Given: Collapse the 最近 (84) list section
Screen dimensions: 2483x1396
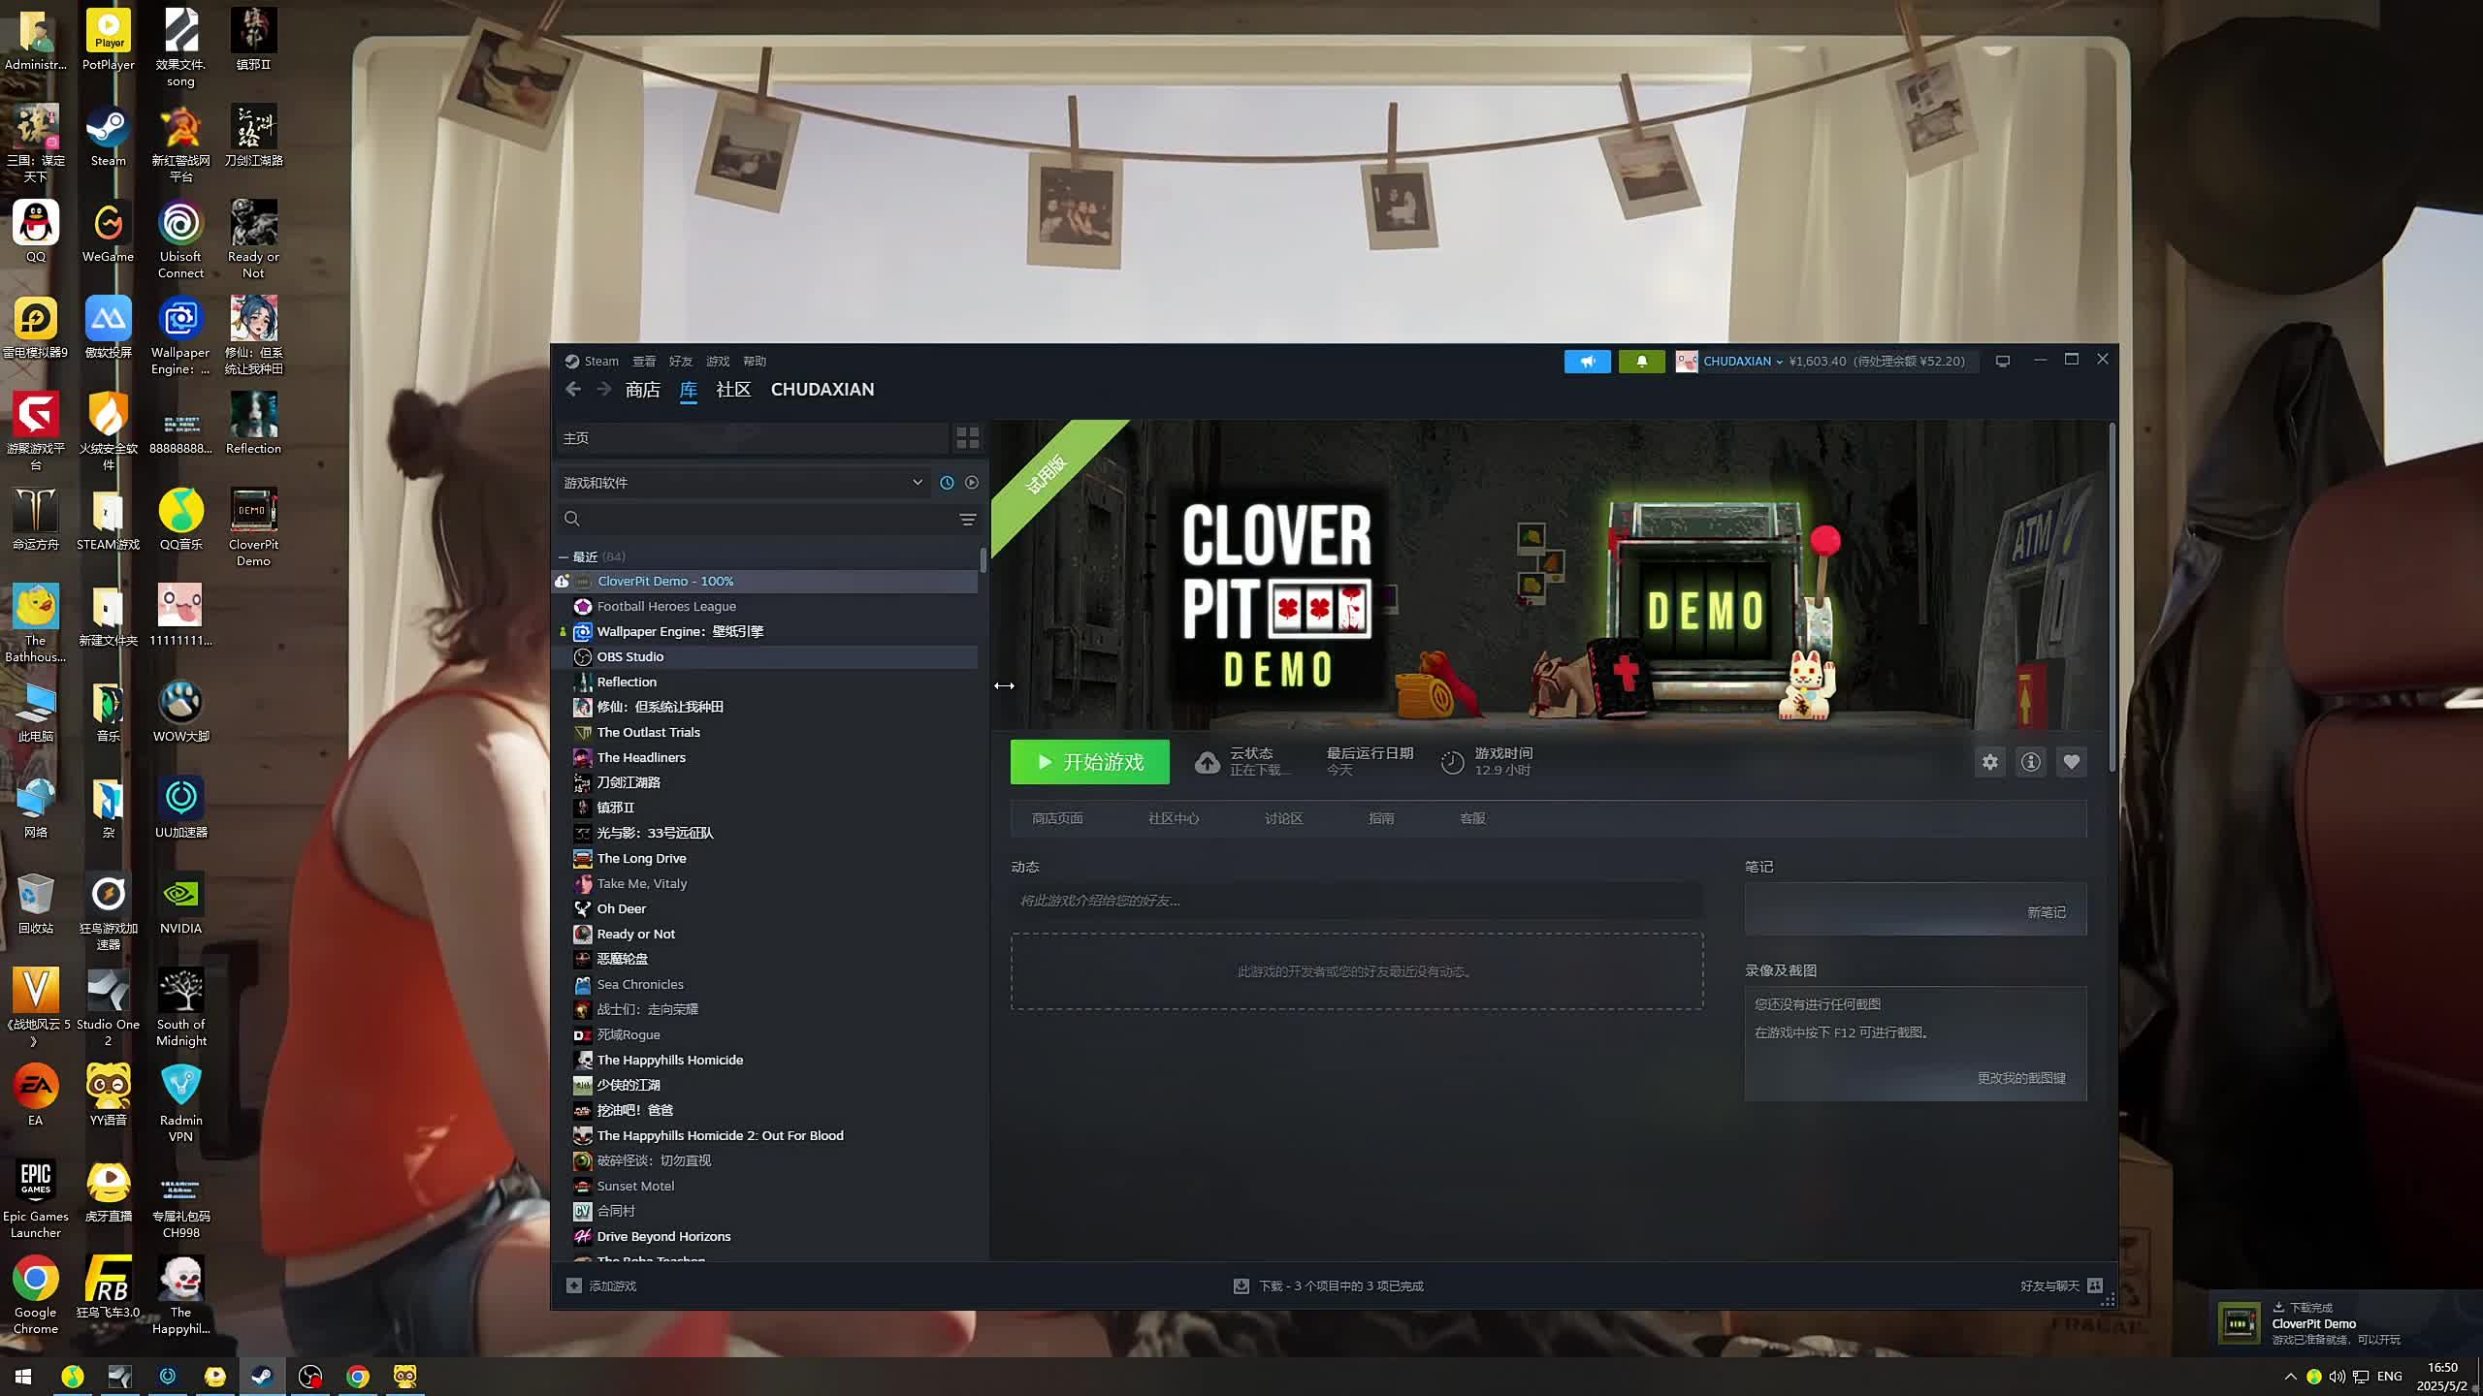Looking at the screenshot, I should click(564, 556).
